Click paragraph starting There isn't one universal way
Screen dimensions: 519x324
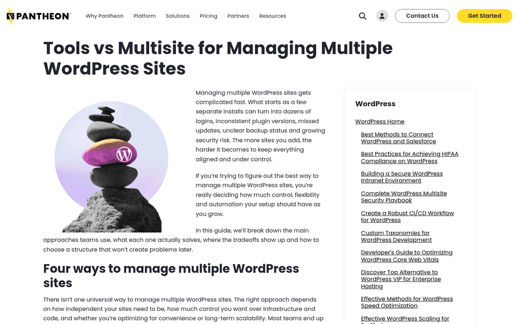(x=183, y=309)
